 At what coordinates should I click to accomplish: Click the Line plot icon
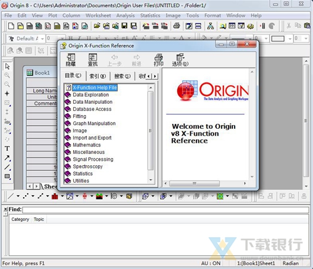[11, 196]
